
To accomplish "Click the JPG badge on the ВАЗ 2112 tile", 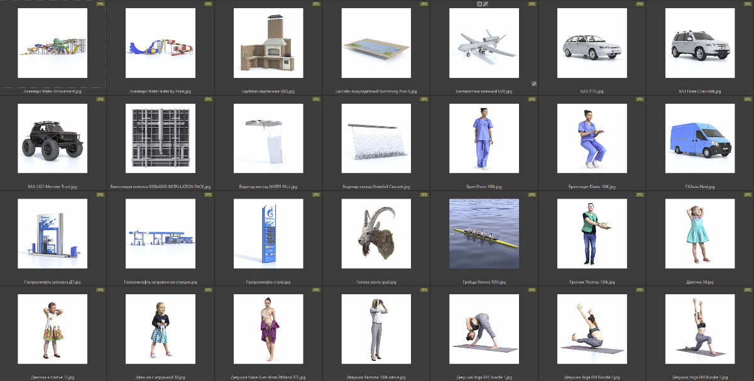I will (x=639, y=4).
